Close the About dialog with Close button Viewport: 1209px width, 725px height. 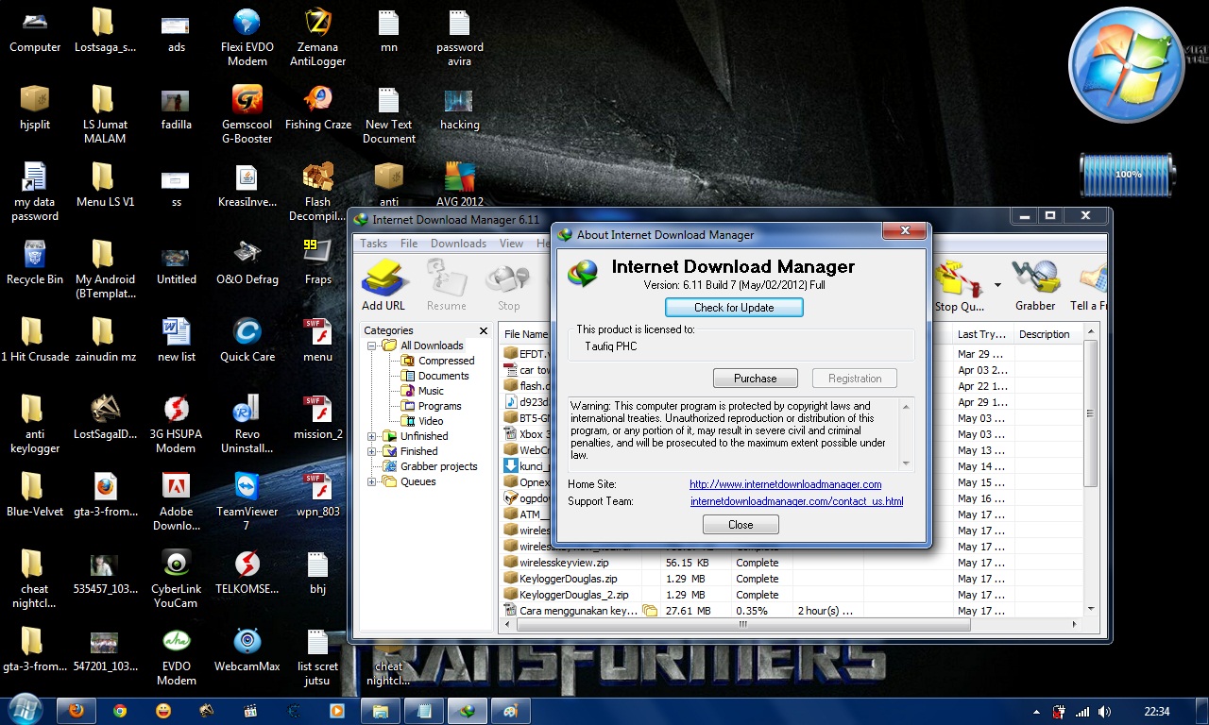click(741, 525)
